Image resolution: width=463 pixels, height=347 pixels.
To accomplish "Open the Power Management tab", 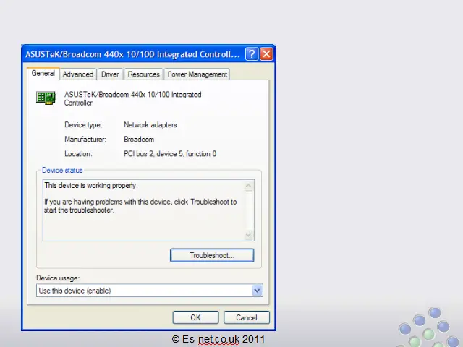I will click(197, 74).
